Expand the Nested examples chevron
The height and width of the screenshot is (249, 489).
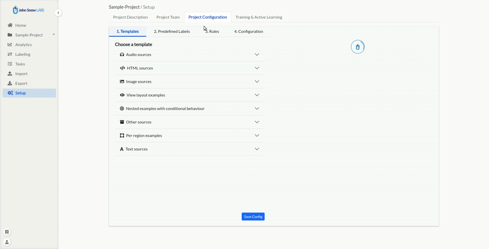coord(257,108)
